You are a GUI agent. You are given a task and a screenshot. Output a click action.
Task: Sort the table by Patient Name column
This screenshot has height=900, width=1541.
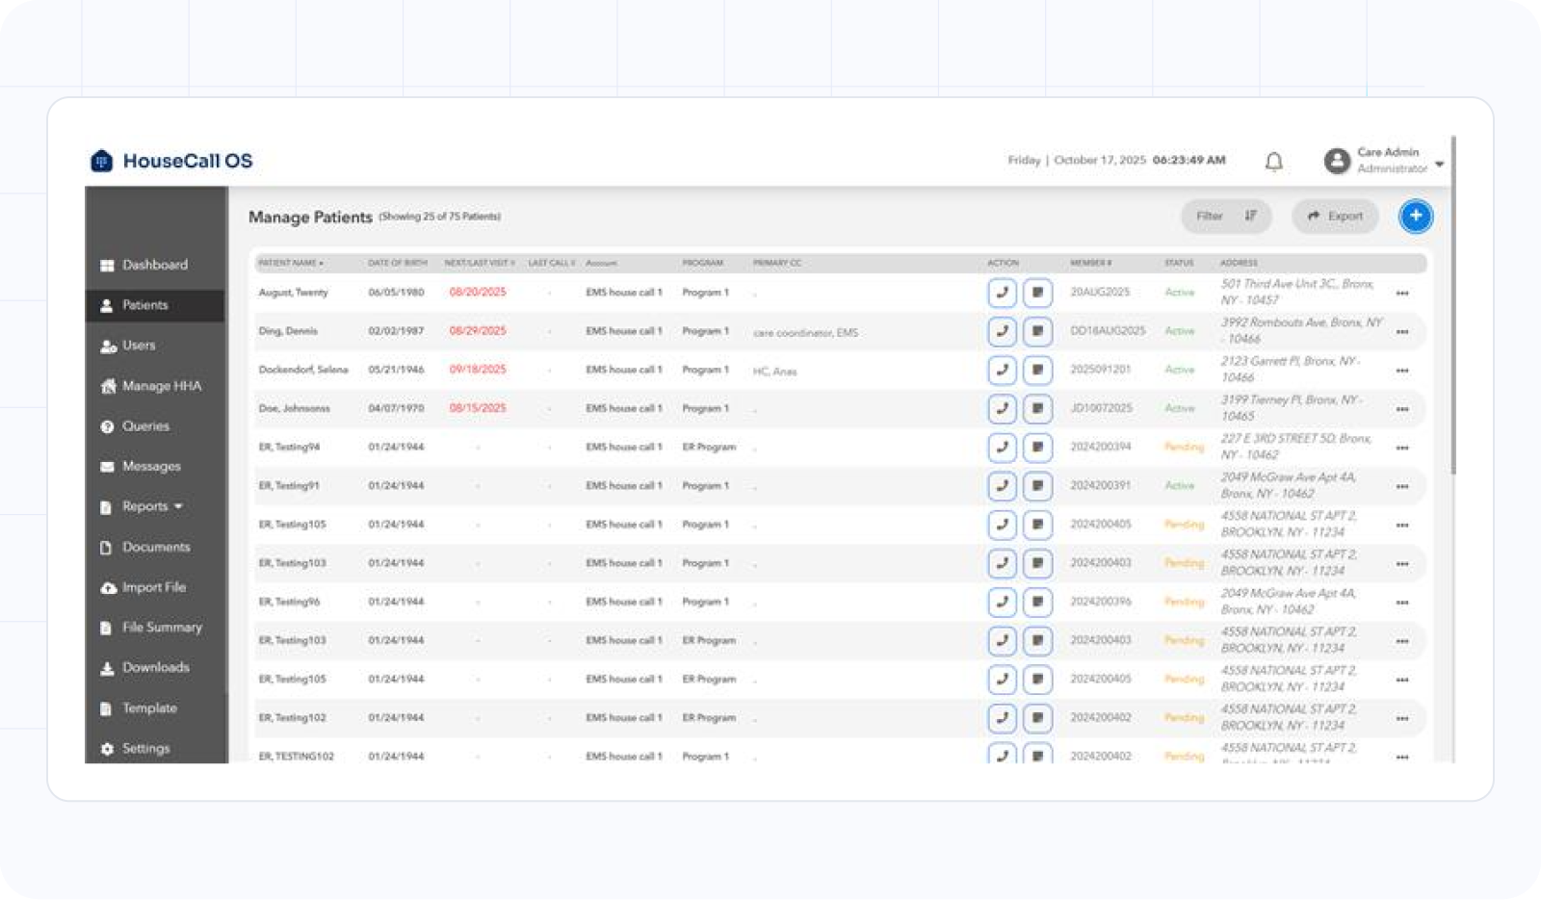coord(291,263)
